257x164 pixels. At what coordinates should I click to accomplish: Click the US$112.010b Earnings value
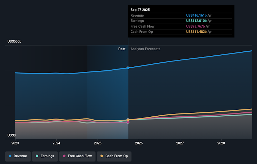pyautogui.click(x=196, y=21)
